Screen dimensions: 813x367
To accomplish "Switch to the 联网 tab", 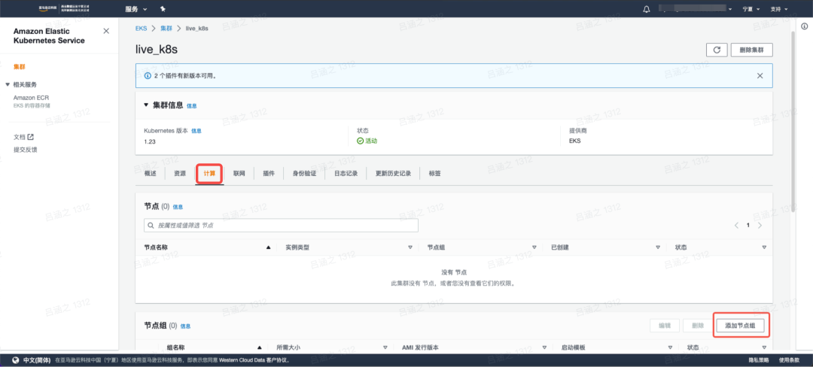I will 239,174.
